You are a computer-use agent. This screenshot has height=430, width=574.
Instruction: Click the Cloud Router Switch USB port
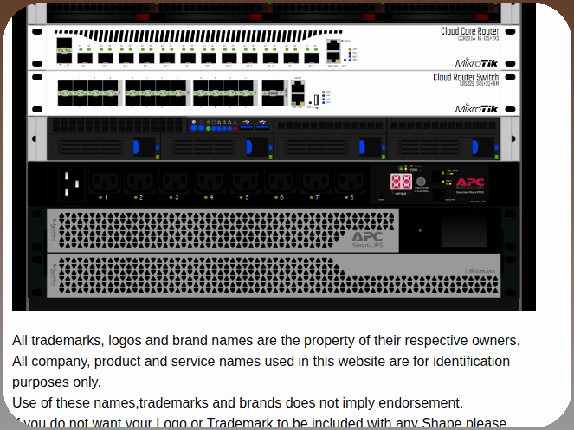point(317,99)
